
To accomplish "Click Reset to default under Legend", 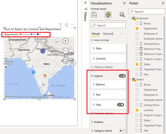I will point(102,113).
